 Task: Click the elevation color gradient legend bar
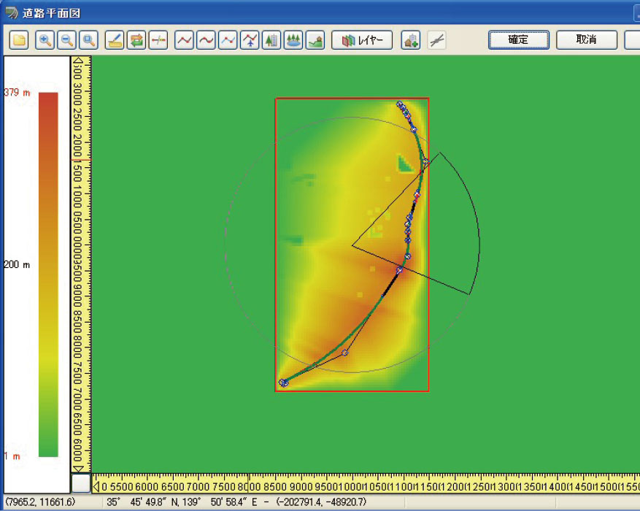click(48, 274)
